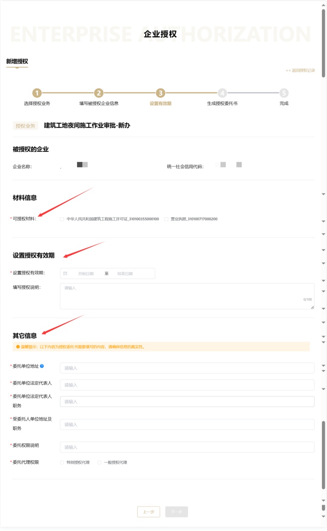Select 一般授权代理 radio option
327x531 pixels.
point(100,462)
